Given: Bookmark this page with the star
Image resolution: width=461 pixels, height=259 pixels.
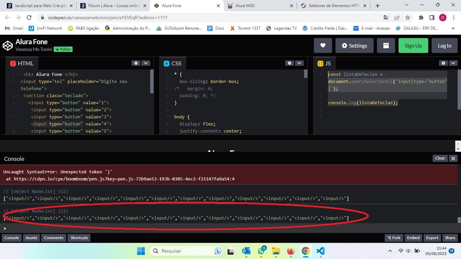Looking at the screenshot, I should pos(408,18).
